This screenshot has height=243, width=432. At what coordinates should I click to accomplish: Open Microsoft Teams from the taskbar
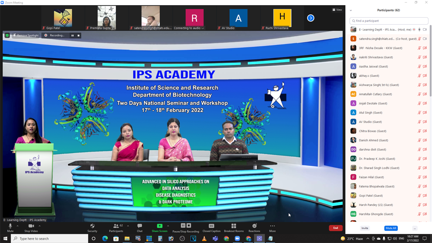click(215, 239)
